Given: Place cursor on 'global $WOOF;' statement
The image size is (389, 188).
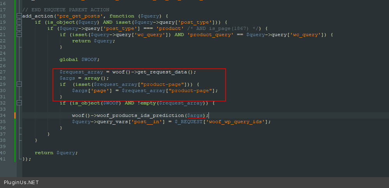Looking at the screenshot, I should (79, 59).
